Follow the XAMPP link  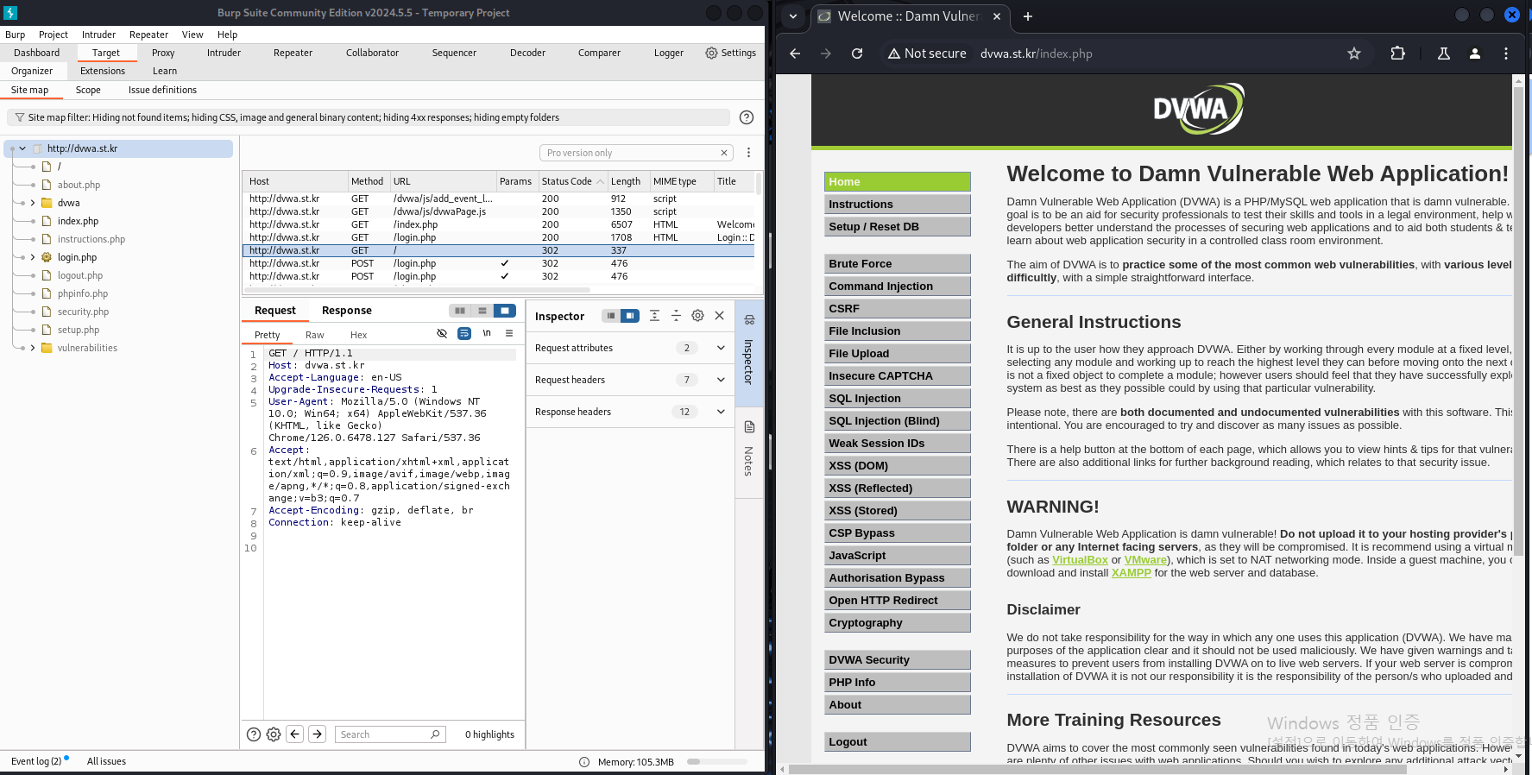click(x=1132, y=573)
